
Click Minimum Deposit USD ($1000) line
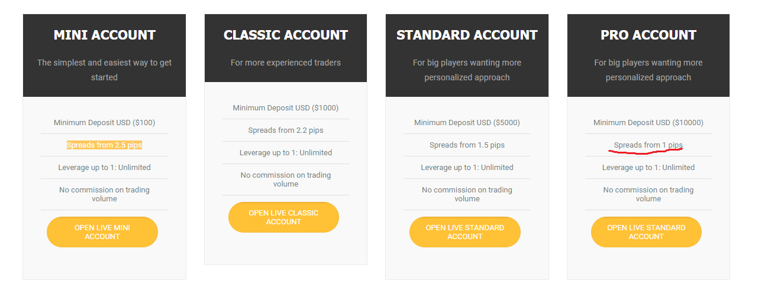tap(286, 108)
